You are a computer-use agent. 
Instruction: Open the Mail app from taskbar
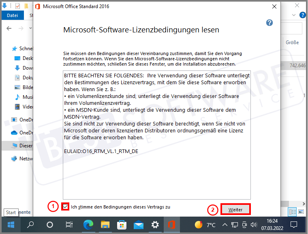(139, 225)
